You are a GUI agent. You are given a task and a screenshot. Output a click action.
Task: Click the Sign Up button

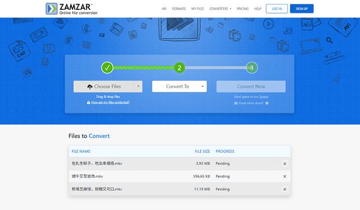pos(302,9)
